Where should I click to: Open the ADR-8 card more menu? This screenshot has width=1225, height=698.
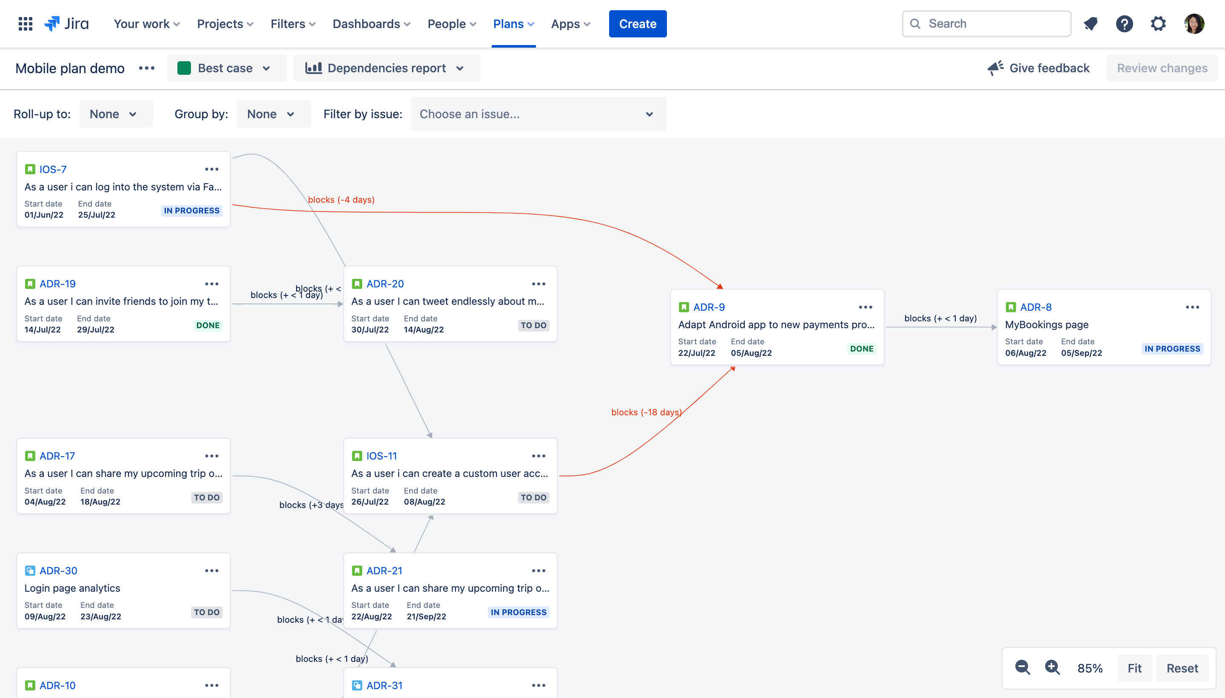pos(1192,307)
